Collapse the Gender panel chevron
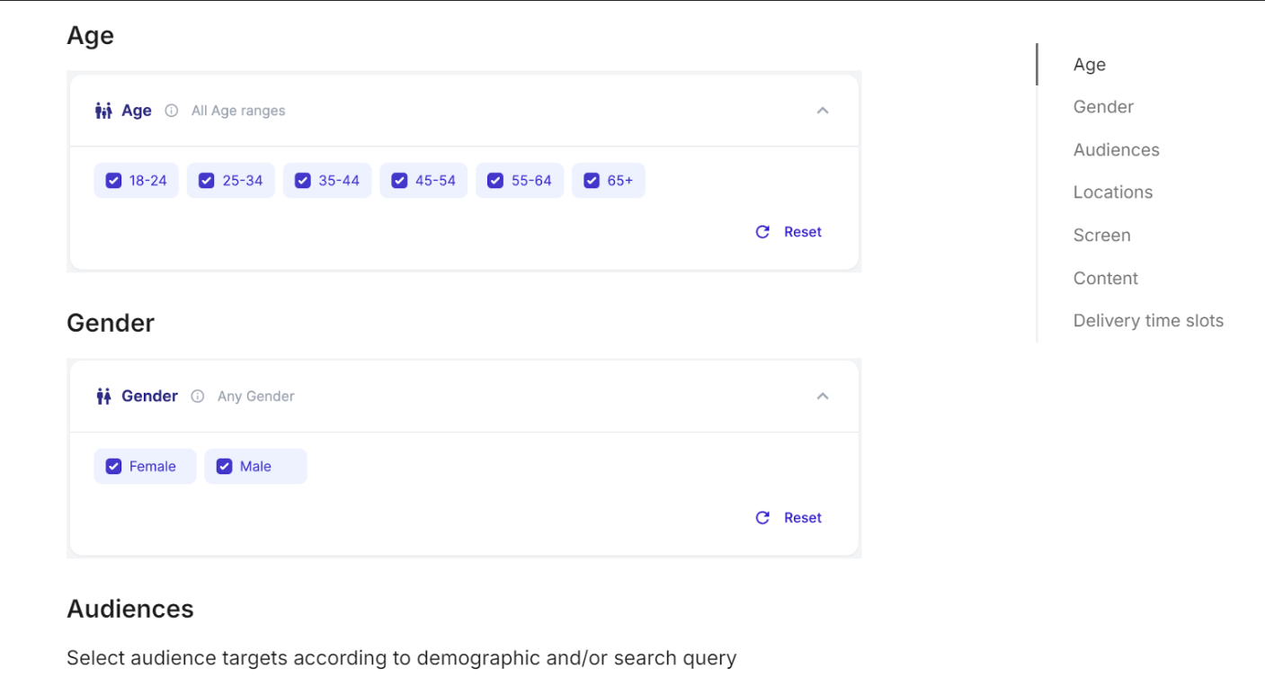Screen dimensions: 1265x678 click(823, 397)
